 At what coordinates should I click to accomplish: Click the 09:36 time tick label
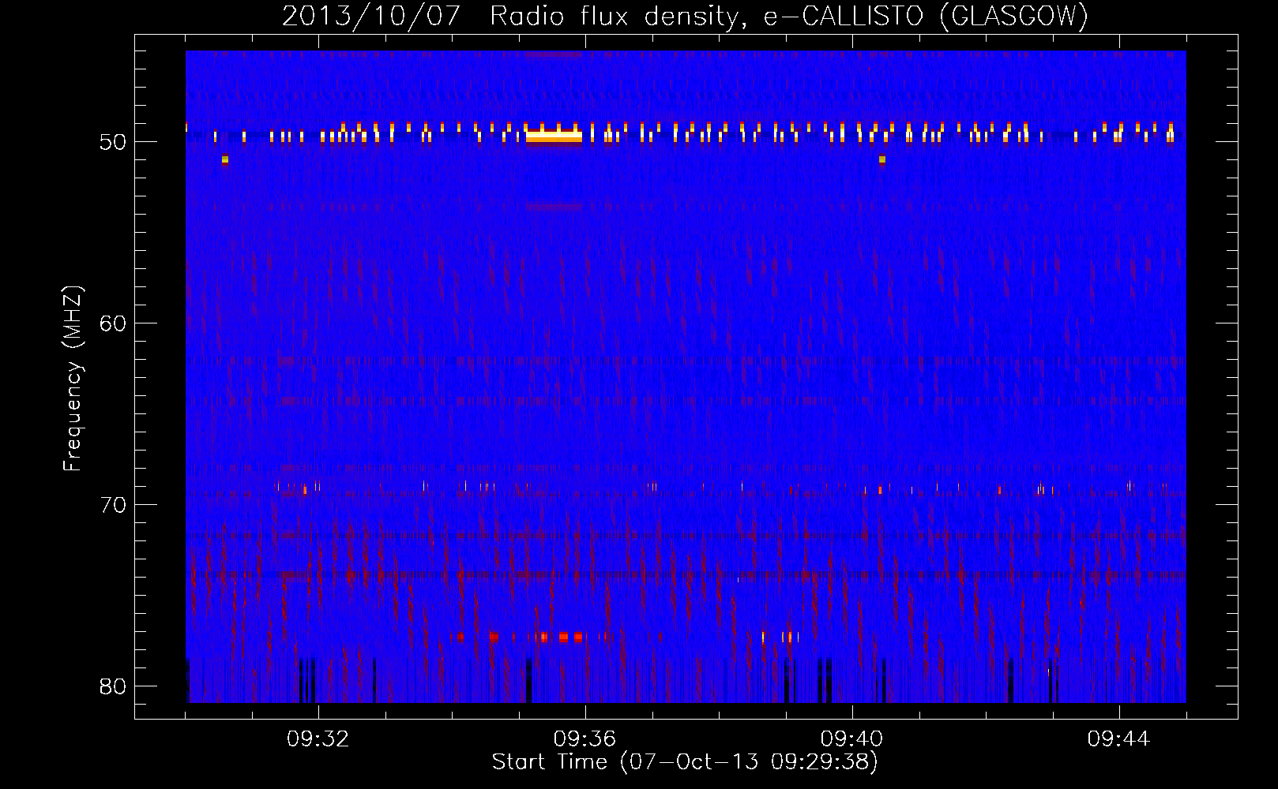[x=584, y=739]
